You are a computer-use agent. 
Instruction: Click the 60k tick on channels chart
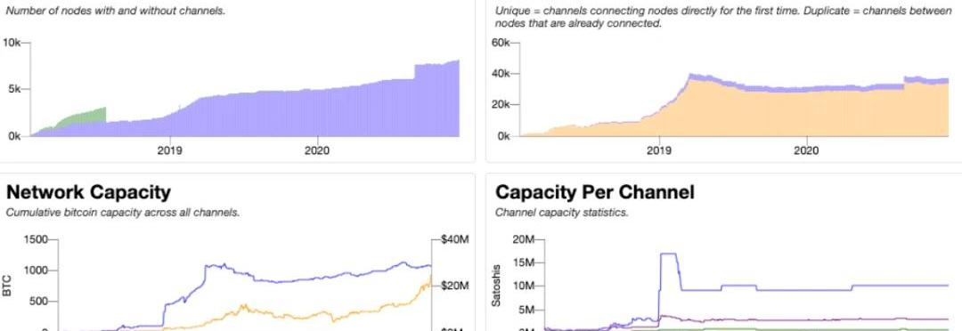[501, 43]
